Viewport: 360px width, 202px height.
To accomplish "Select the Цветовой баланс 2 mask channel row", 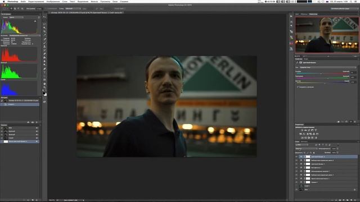I will point(20,141).
